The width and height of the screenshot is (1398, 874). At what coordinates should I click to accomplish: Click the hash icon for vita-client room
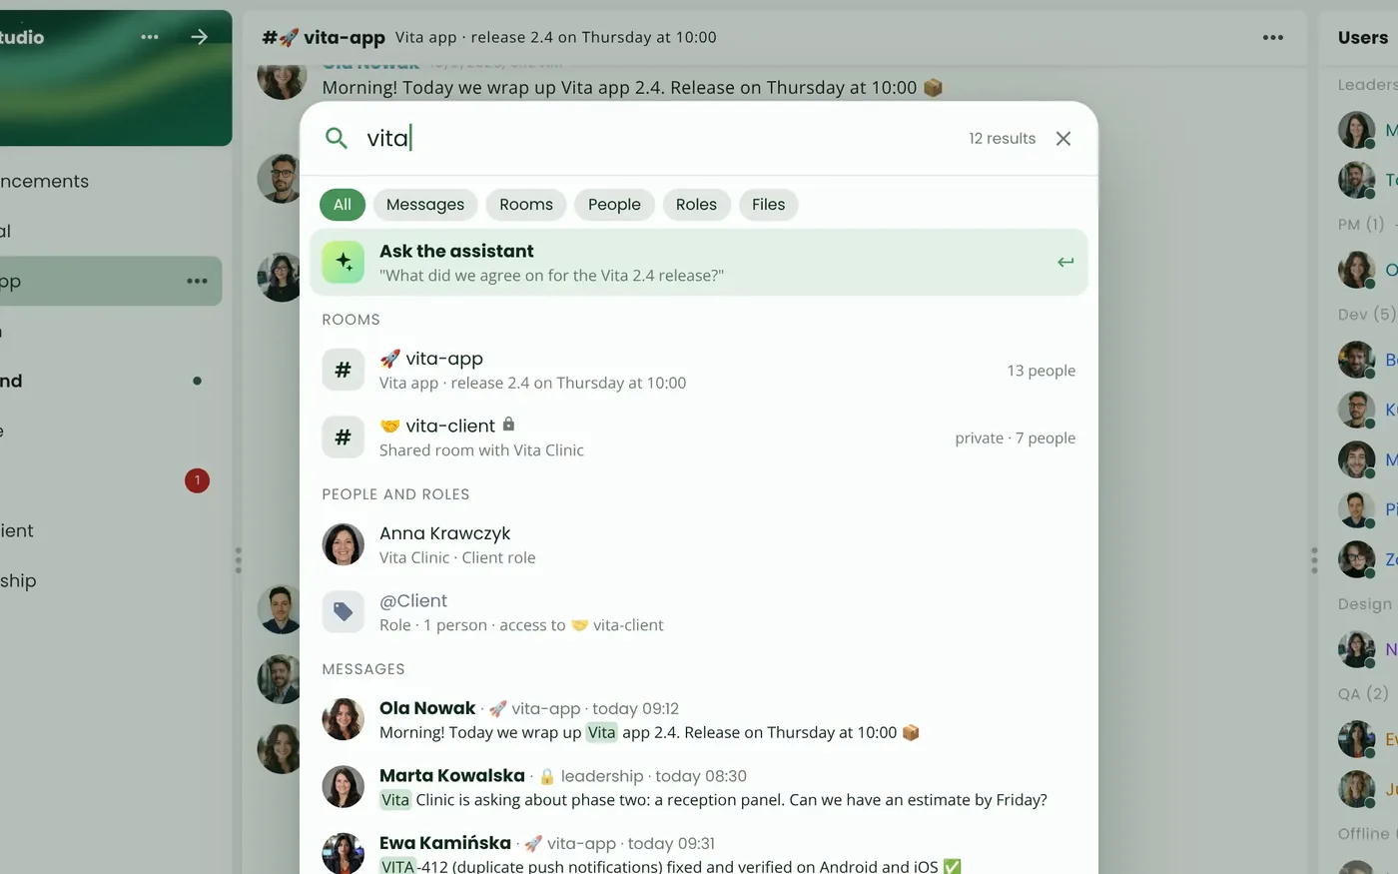[343, 437]
